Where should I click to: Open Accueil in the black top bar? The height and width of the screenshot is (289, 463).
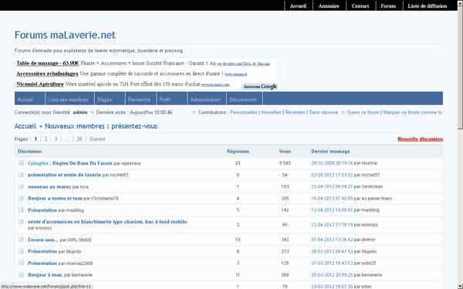(x=298, y=6)
